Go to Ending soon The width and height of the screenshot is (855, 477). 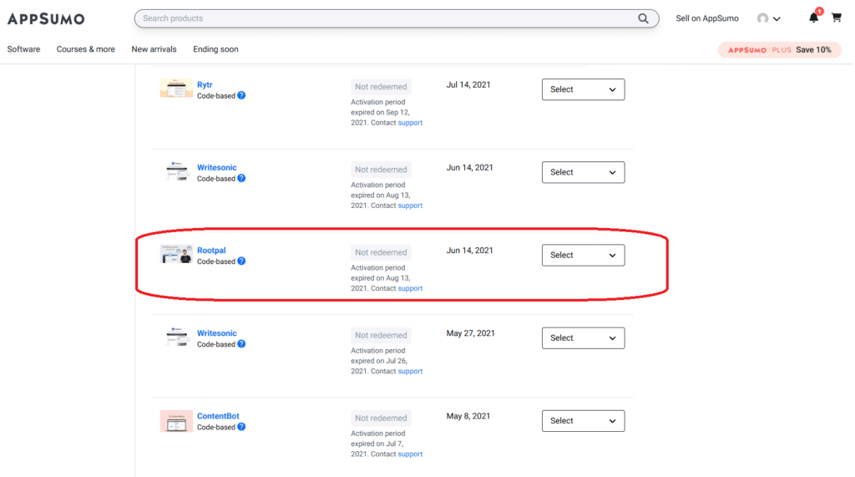point(215,49)
